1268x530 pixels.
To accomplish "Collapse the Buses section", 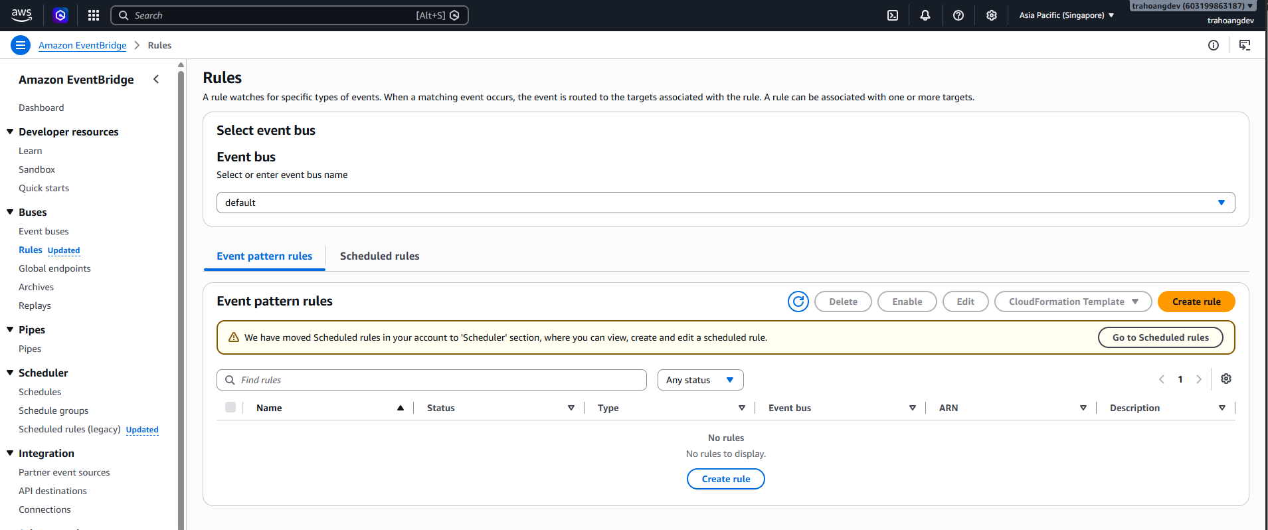I will click(x=10, y=212).
